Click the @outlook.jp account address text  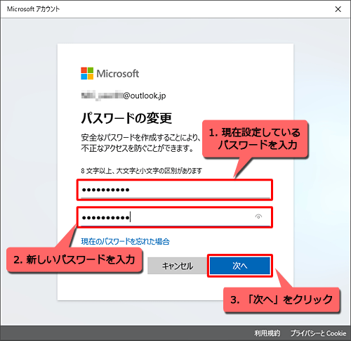coord(124,96)
